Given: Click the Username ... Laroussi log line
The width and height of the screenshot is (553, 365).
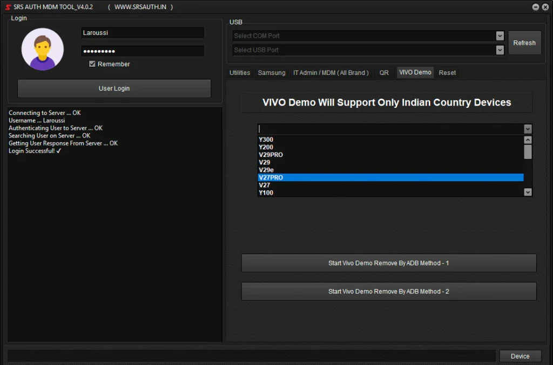Looking at the screenshot, I should point(37,120).
